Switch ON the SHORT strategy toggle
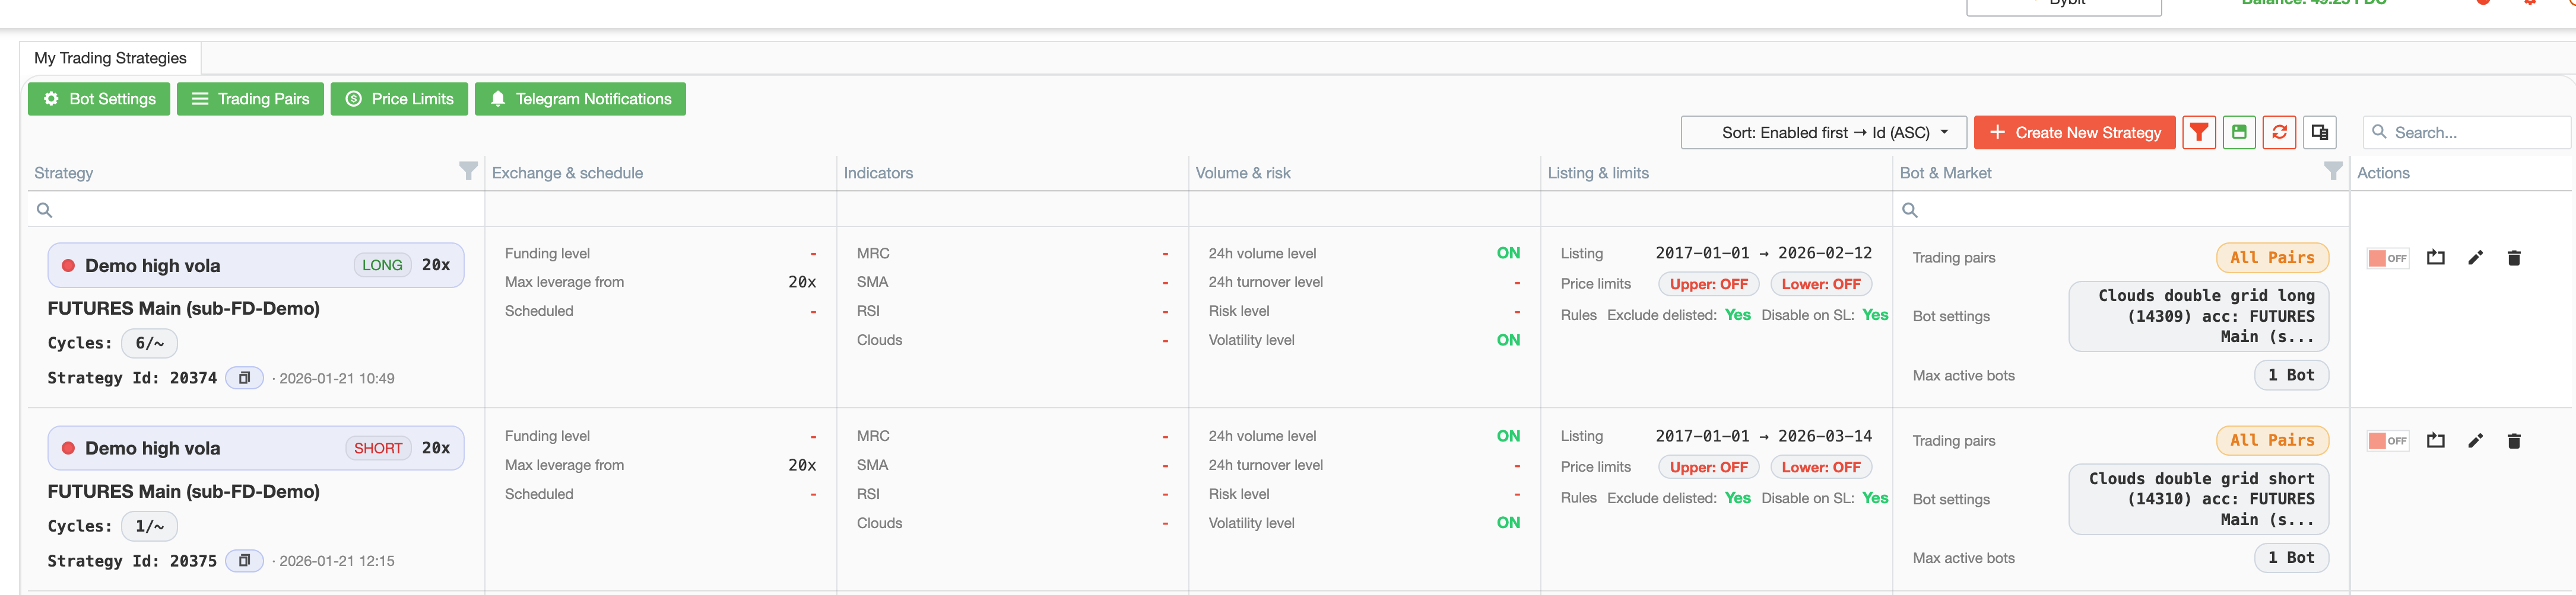This screenshot has height=595, width=2576. click(x=2388, y=440)
